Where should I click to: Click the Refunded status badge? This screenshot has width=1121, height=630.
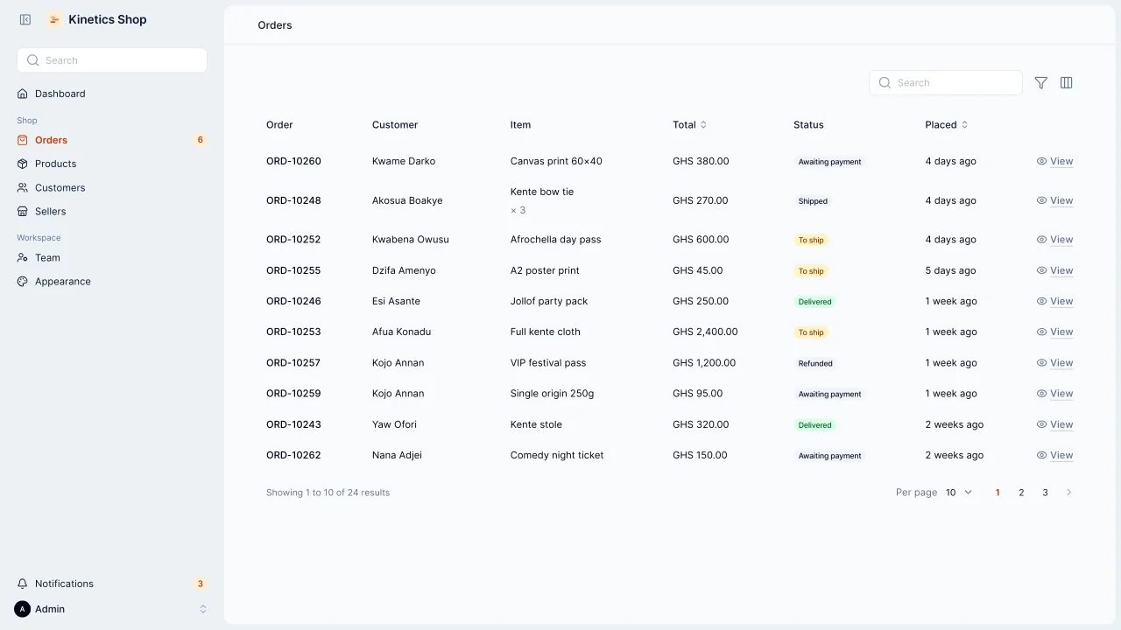click(x=815, y=363)
